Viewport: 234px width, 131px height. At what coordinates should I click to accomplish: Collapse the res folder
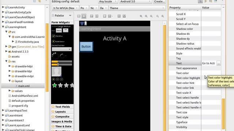6,61
